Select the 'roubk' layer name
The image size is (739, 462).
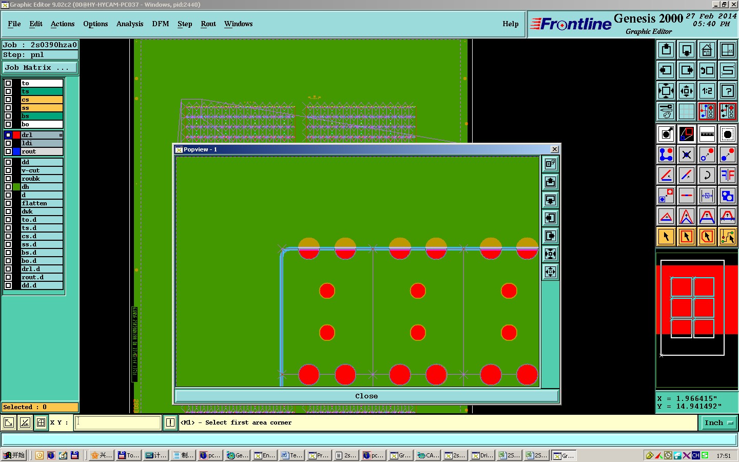(x=42, y=179)
